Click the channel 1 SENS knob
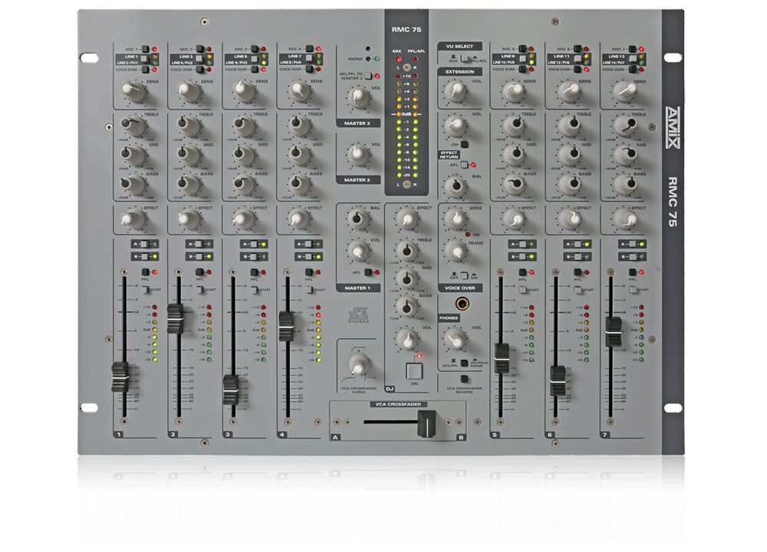 point(132,91)
